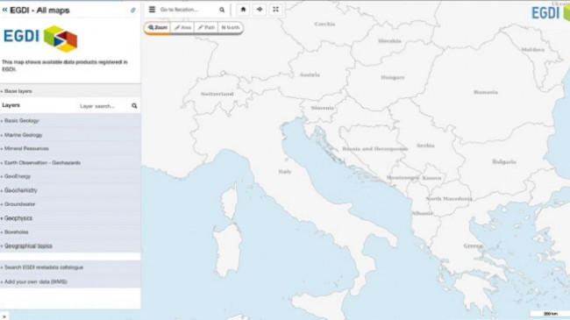This screenshot has width=570, height=320.
Task: Focus the Layer search field
Action: [103, 106]
